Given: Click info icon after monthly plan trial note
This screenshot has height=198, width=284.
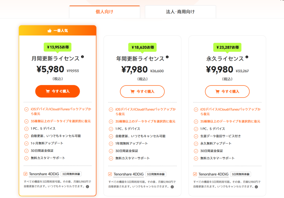Looking at the screenshot, I should (87, 187).
